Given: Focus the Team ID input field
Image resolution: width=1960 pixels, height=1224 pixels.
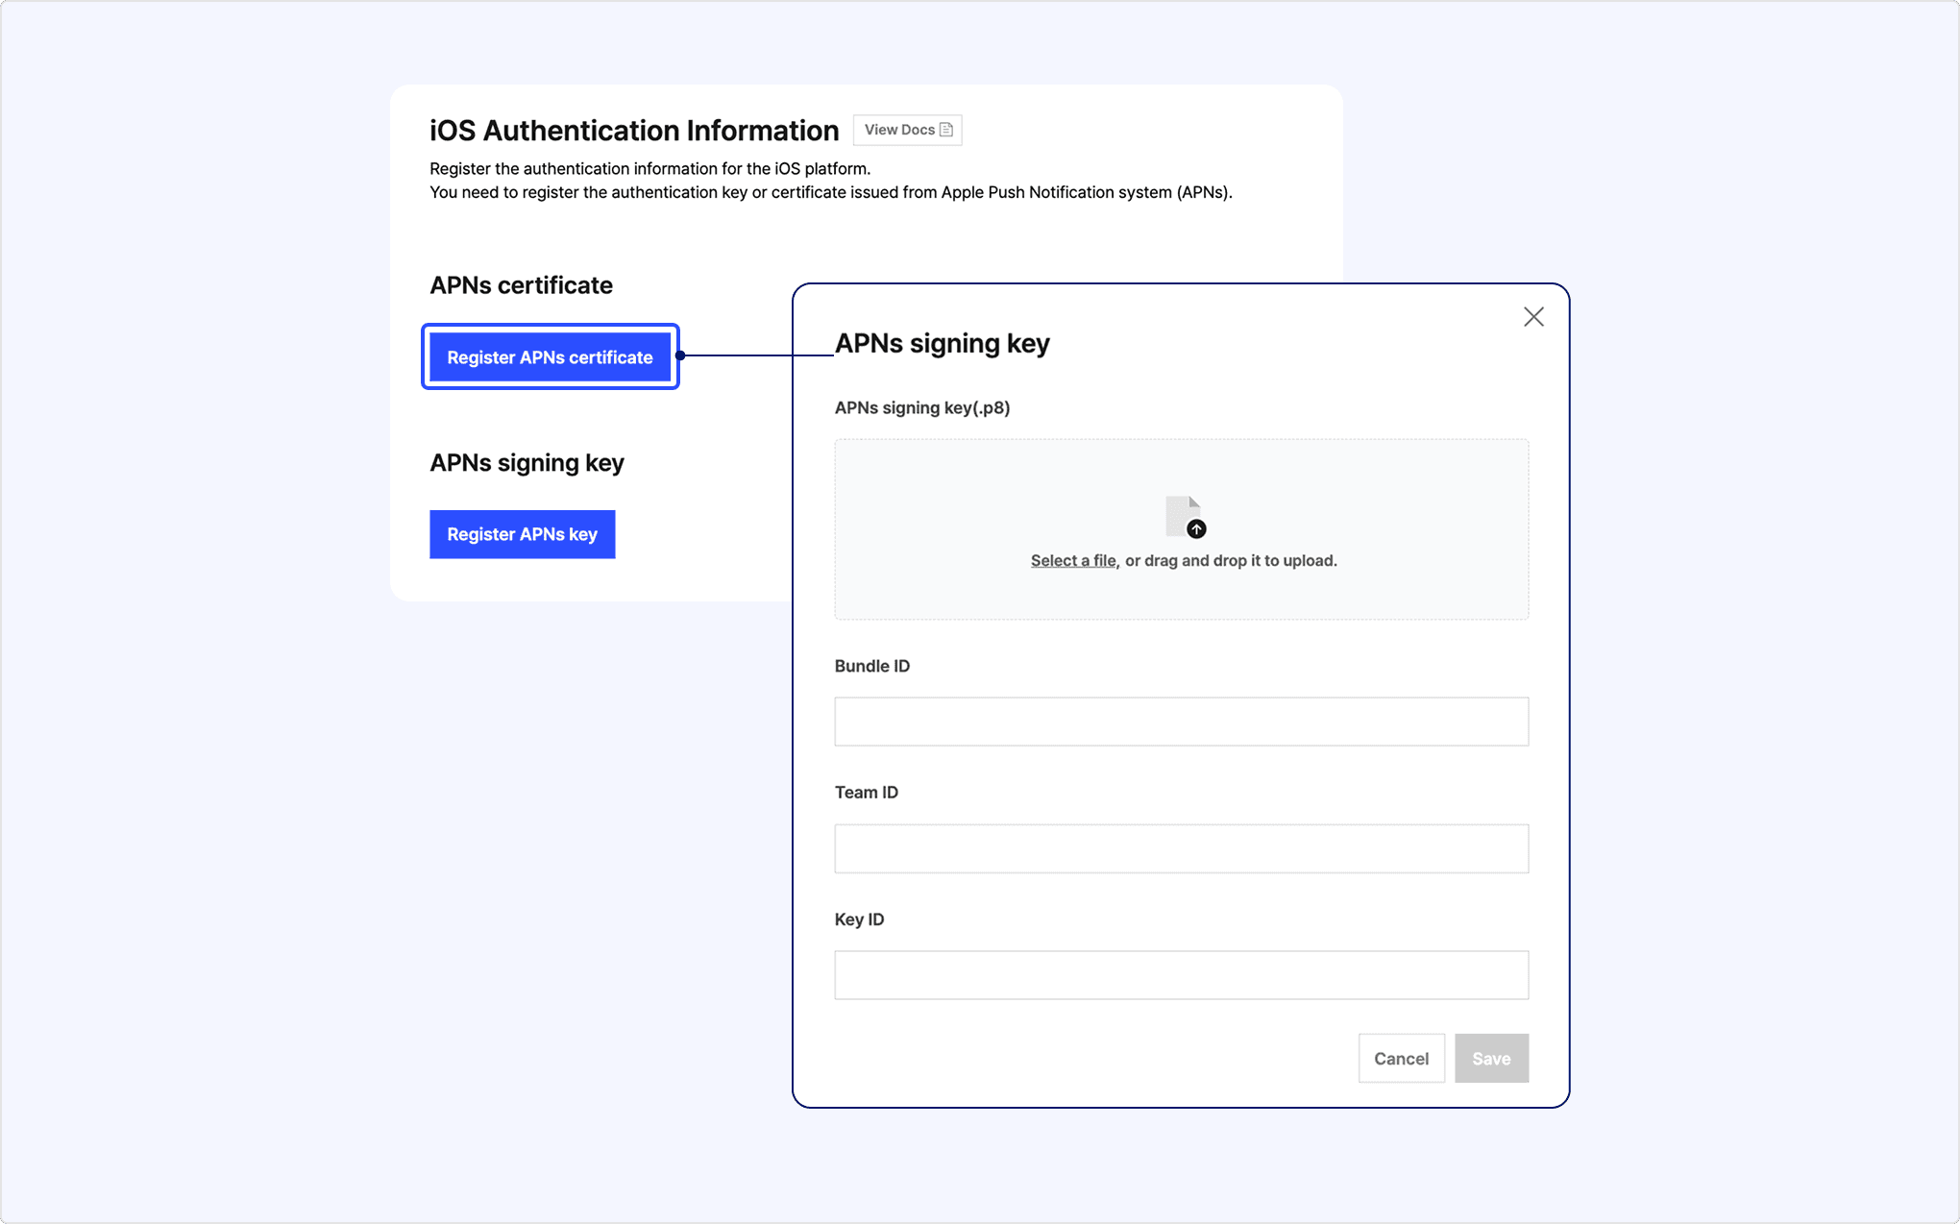Looking at the screenshot, I should click(1181, 848).
